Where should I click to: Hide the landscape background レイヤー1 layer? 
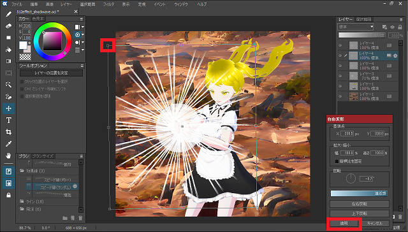340,96
